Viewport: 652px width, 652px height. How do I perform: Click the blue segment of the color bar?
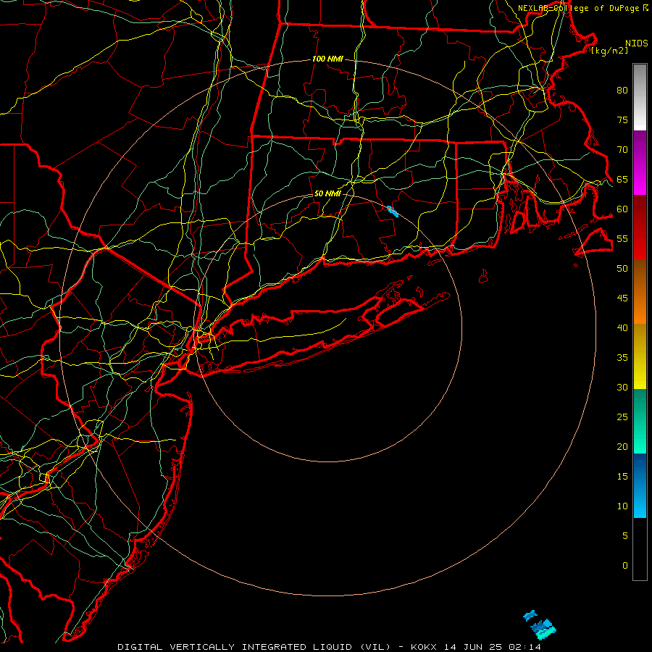(640, 485)
